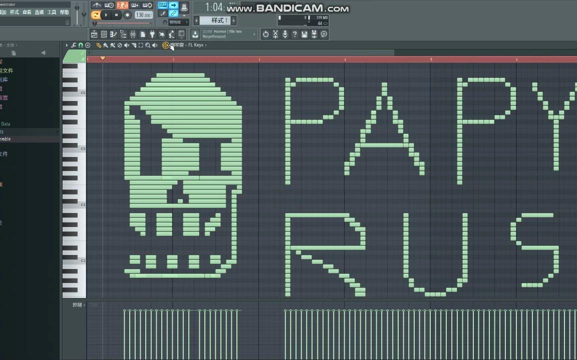Image resolution: width=577 pixels, height=360 pixels.
Task: Click the speech bubble project info icon
Action: pos(324,34)
